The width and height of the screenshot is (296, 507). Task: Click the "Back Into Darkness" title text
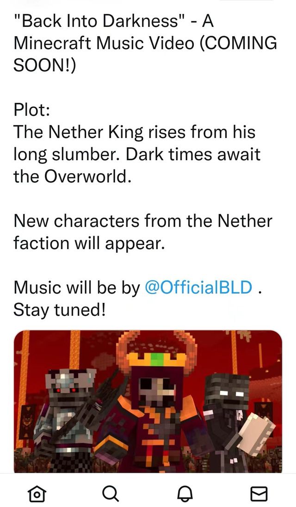click(100, 21)
